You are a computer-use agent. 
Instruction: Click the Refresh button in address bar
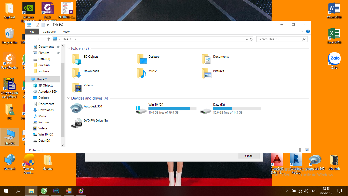tap(251, 39)
